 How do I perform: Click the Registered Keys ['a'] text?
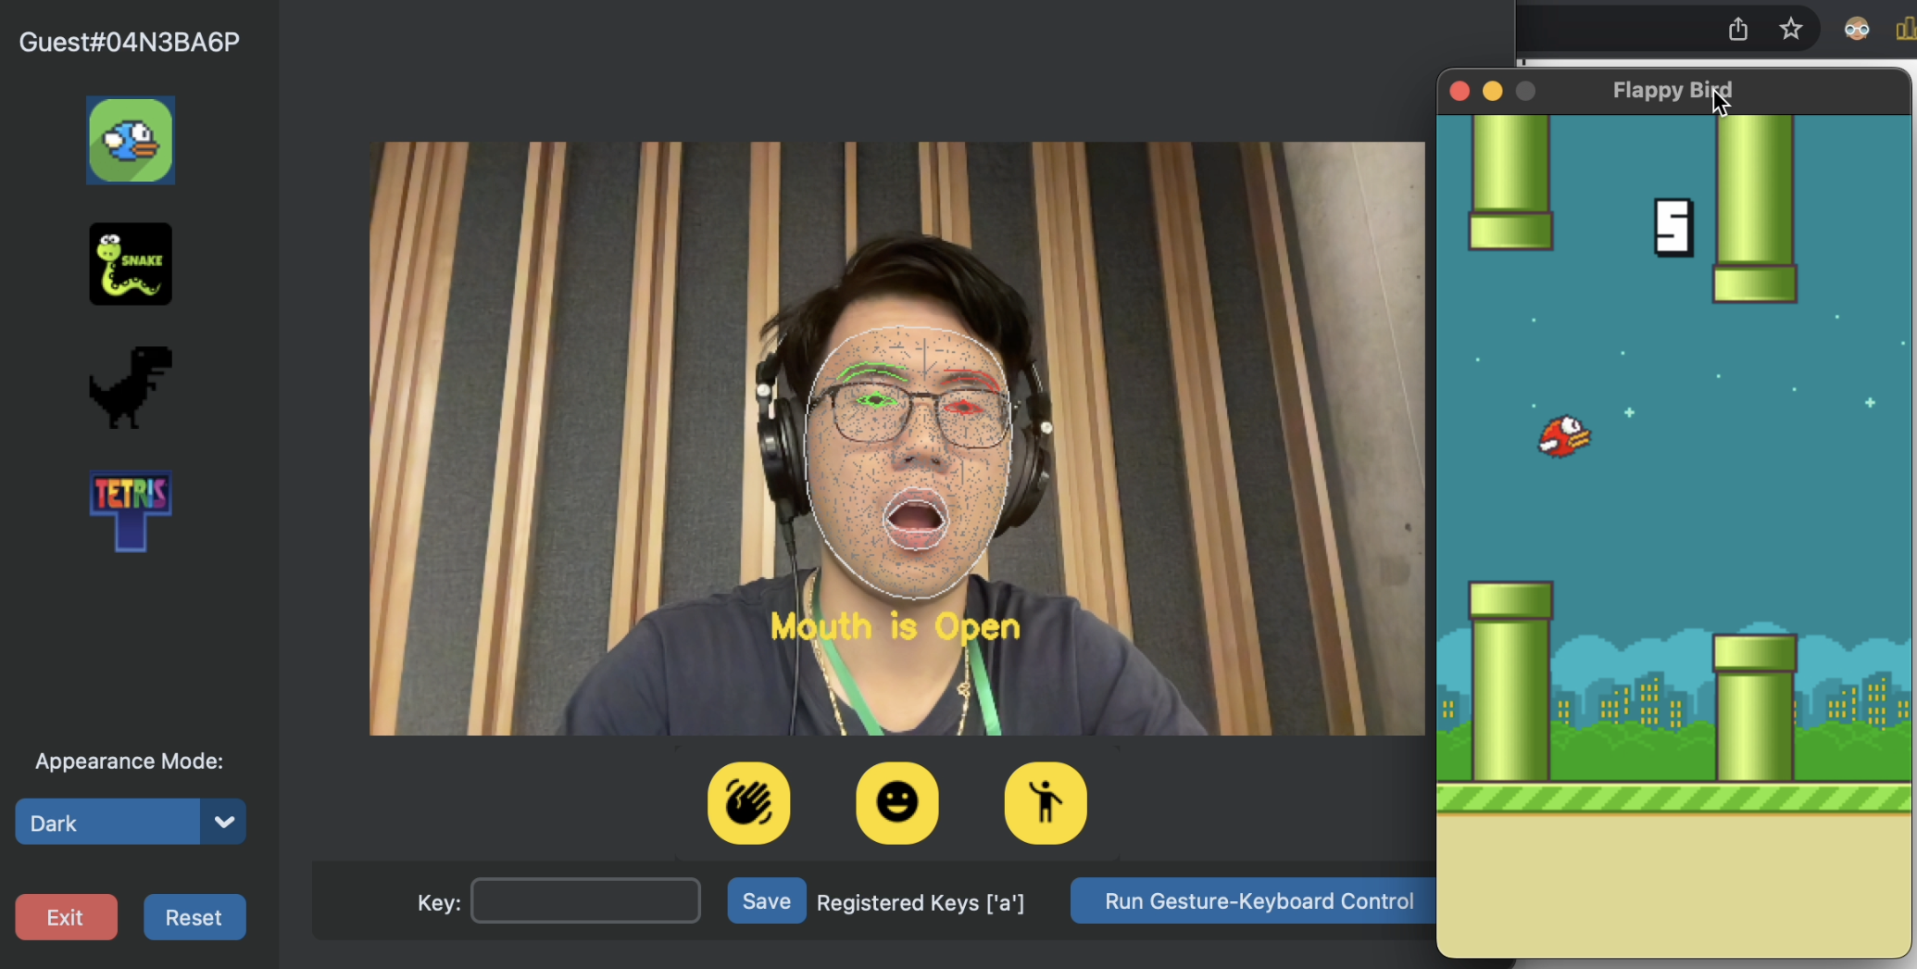(x=921, y=903)
